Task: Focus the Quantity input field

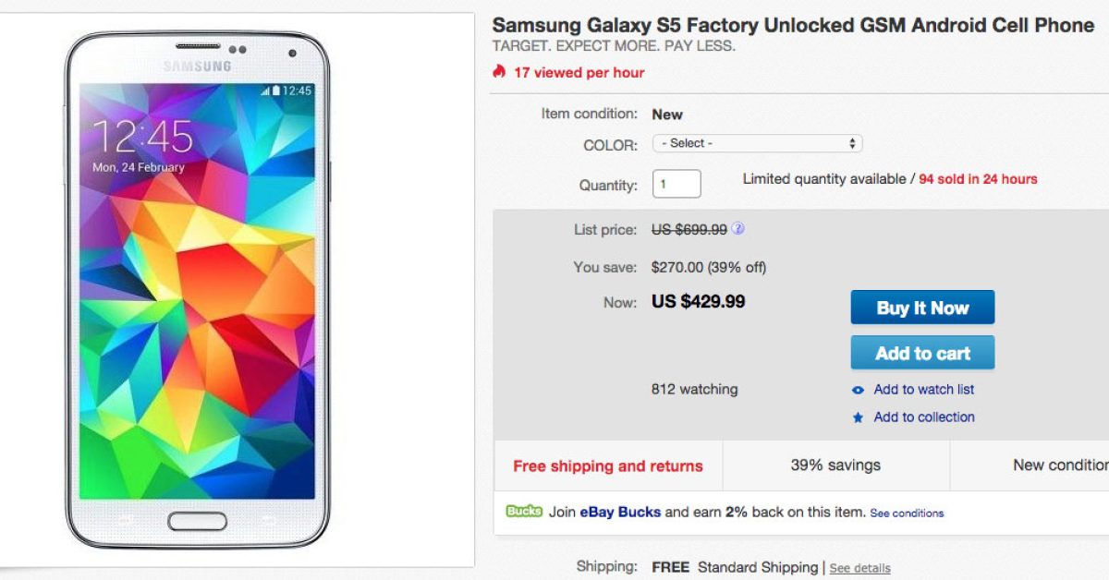Action: point(676,184)
